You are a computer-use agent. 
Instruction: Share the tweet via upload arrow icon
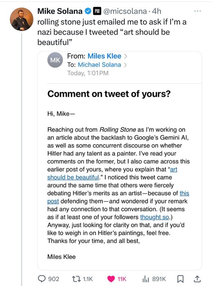[197, 279]
